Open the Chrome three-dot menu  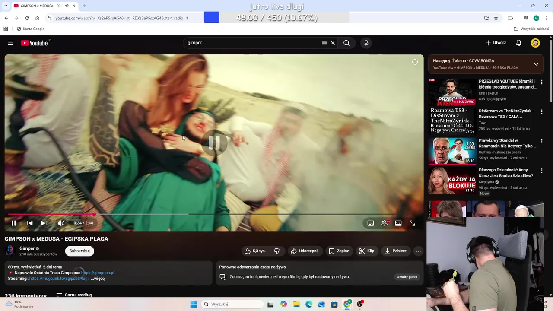click(547, 18)
